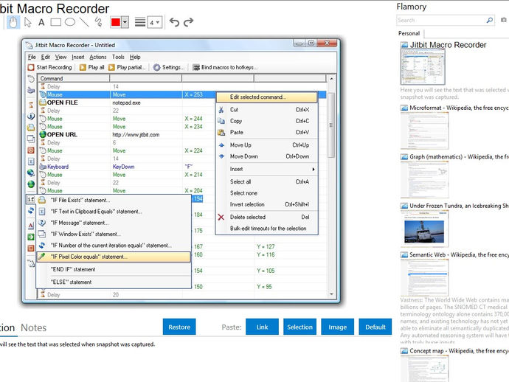Select the OPEN URL command row

click(x=181, y=135)
